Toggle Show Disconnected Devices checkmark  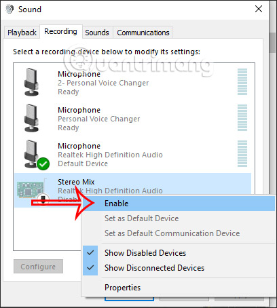[90, 268]
